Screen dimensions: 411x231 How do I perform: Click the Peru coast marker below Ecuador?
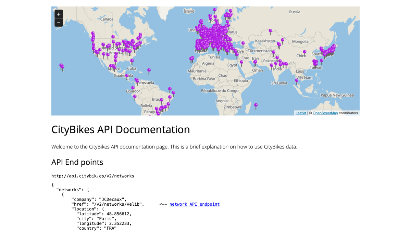(135, 98)
